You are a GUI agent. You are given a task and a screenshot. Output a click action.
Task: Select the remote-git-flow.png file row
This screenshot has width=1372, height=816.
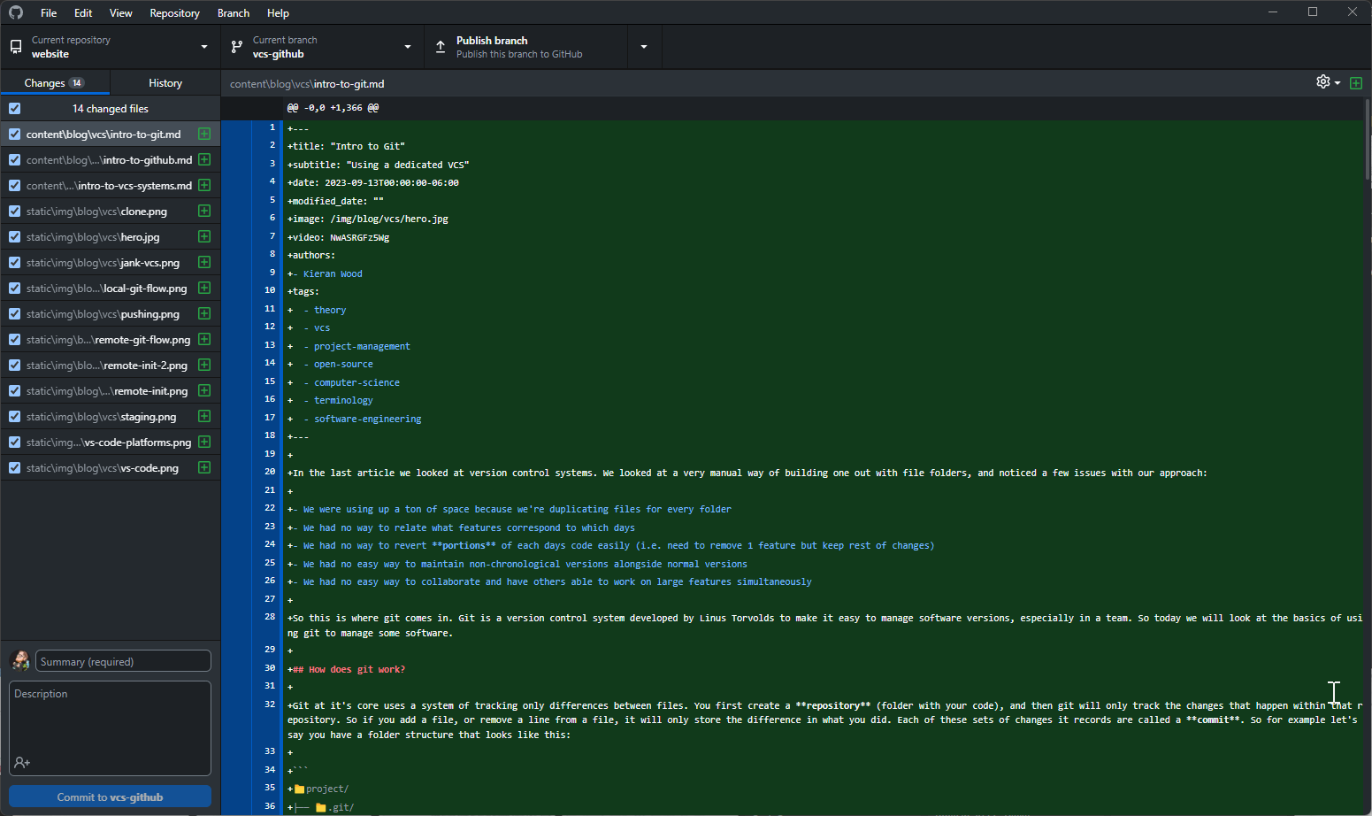click(110, 339)
